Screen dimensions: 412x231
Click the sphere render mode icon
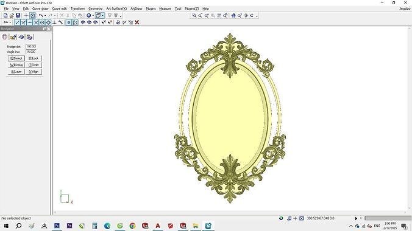(x=89, y=15)
